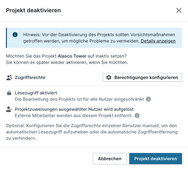The height and width of the screenshot is (169, 188).
Task: Click the lock icon next to Lesezugriff aktiviert
Action: tap(9, 93)
